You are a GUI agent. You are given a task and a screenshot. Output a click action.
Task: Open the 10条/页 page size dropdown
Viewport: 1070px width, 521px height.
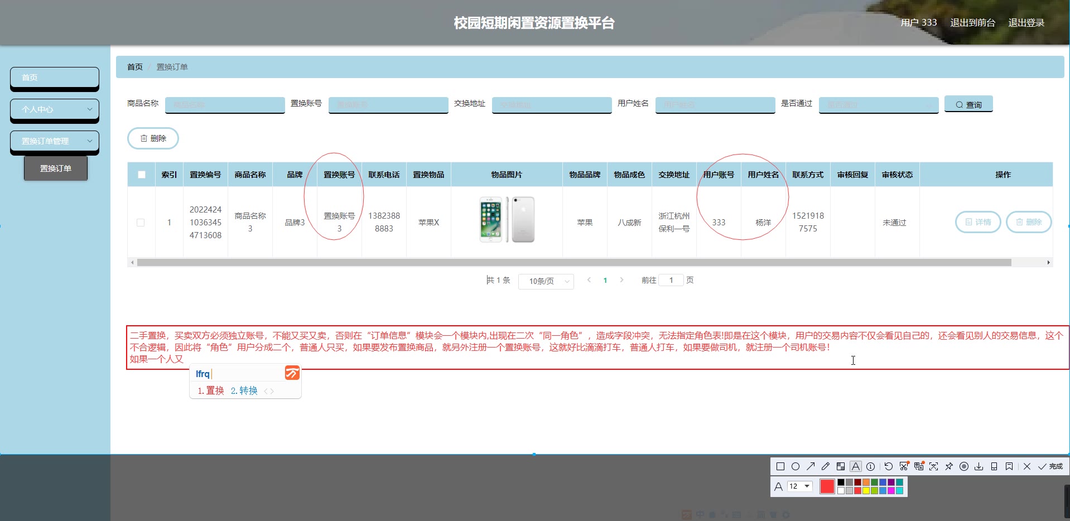tap(546, 281)
